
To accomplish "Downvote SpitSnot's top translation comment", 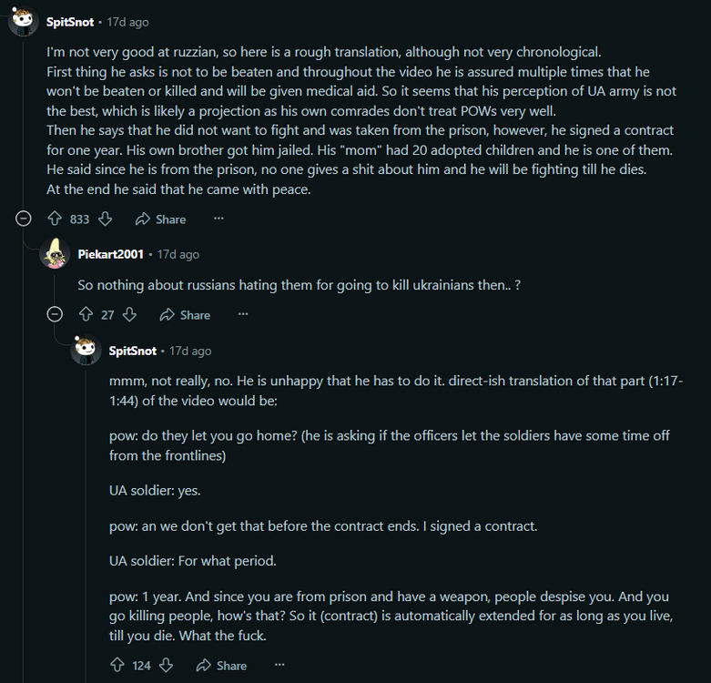I will pyautogui.click(x=106, y=219).
